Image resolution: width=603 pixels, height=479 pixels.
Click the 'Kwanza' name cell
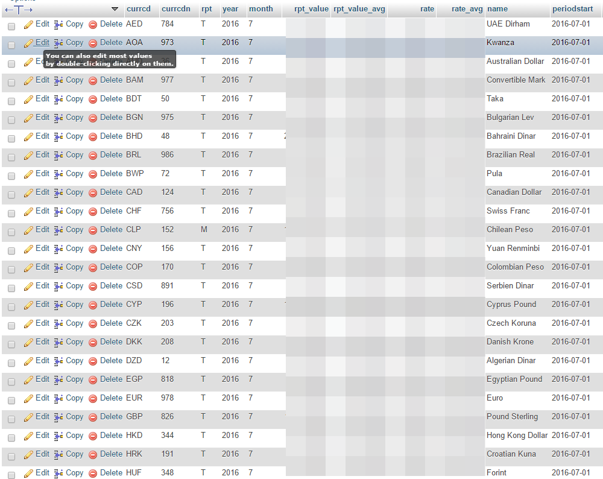tap(500, 42)
